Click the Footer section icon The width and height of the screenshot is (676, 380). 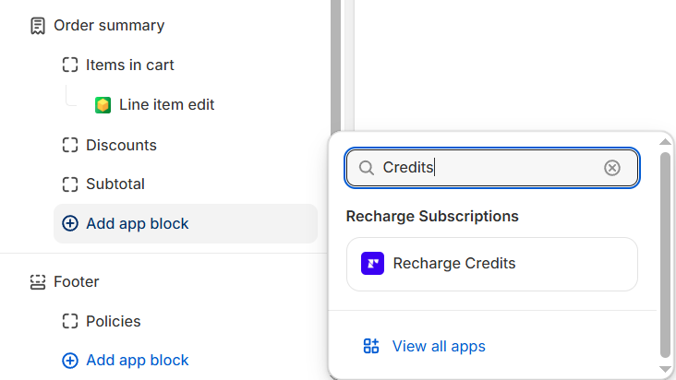click(x=38, y=282)
